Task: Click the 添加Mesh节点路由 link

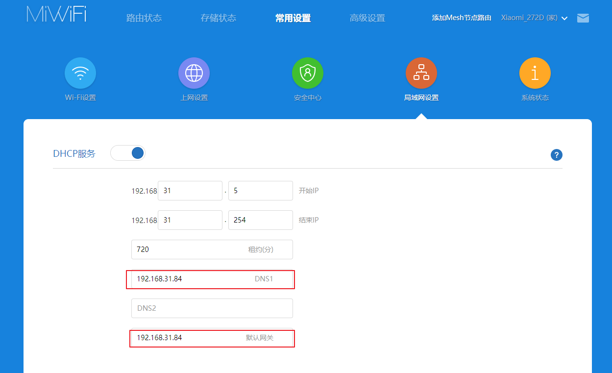Action: [x=462, y=18]
